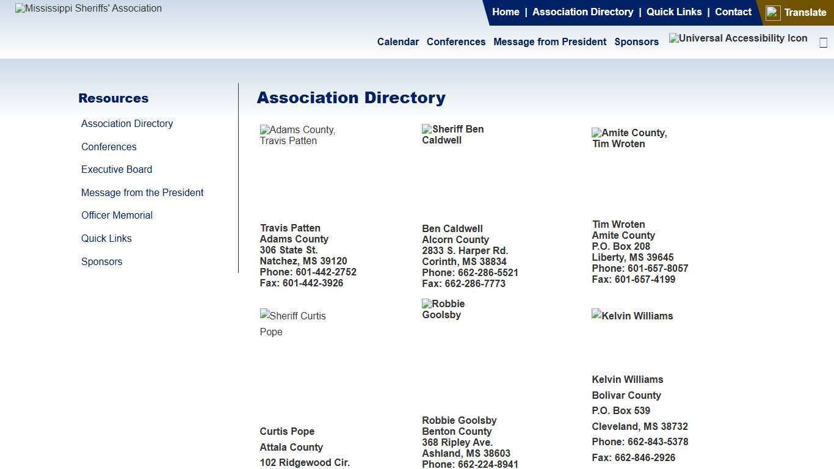Select Sponsors in the Resources sidebar
This screenshot has width=834, height=469.
[x=101, y=261]
